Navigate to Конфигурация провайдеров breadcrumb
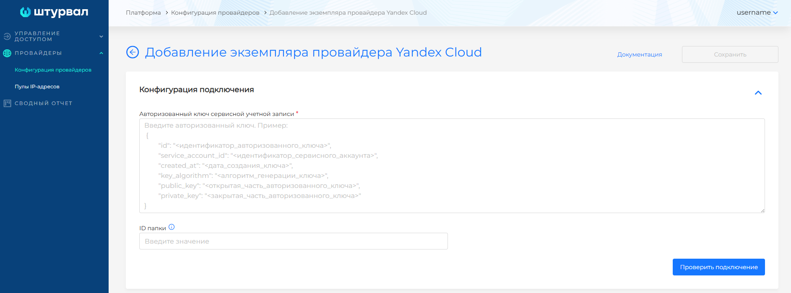791x293 pixels. pos(215,13)
